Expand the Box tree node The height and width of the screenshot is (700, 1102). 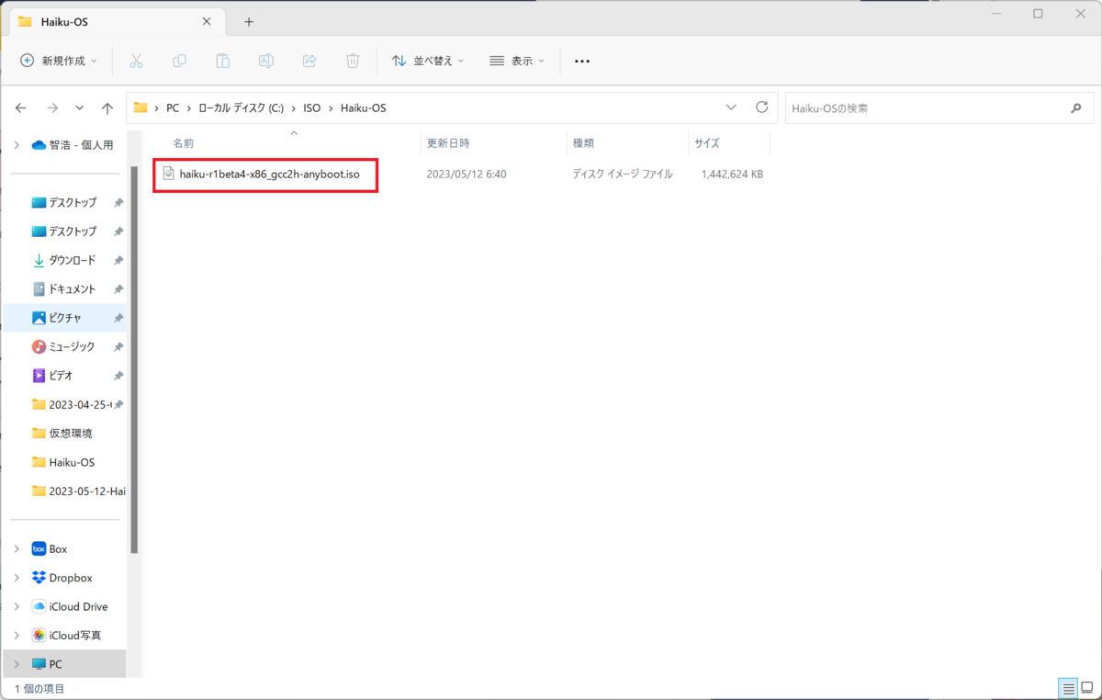[x=17, y=548]
